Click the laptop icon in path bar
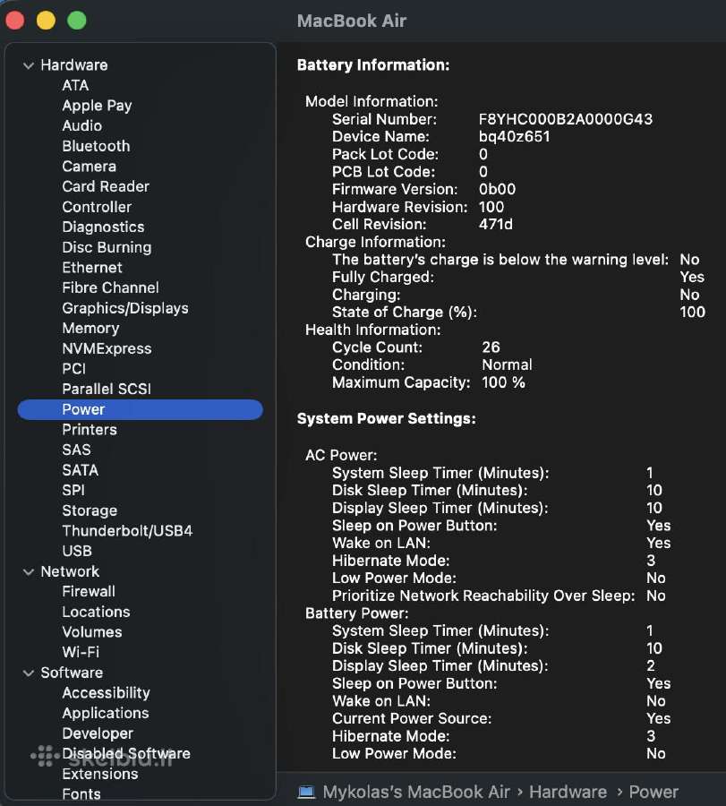The width and height of the screenshot is (726, 806). (307, 793)
